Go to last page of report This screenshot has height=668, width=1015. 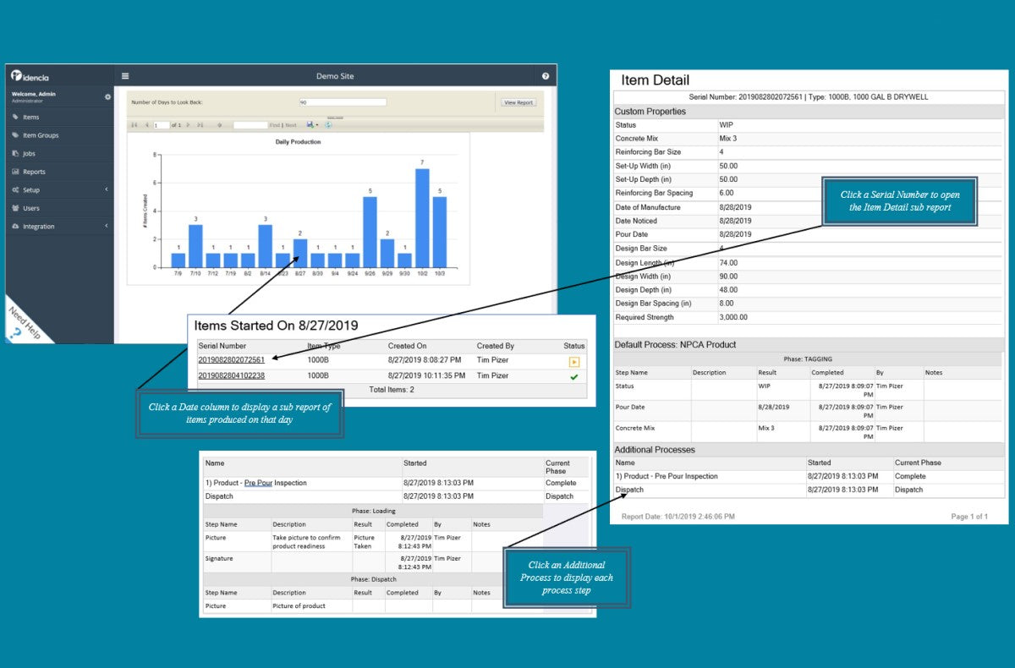pos(200,124)
